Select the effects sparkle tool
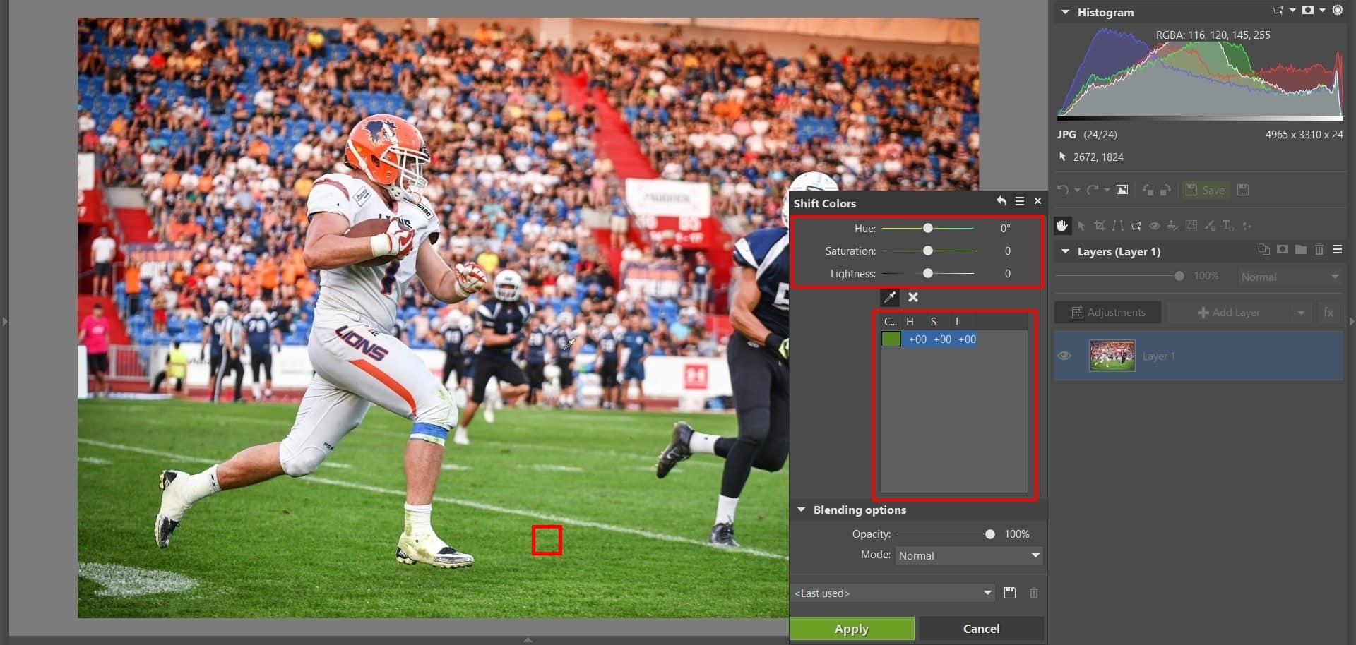This screenshot has height=645, width=1356. click(x=1247, y=226)
